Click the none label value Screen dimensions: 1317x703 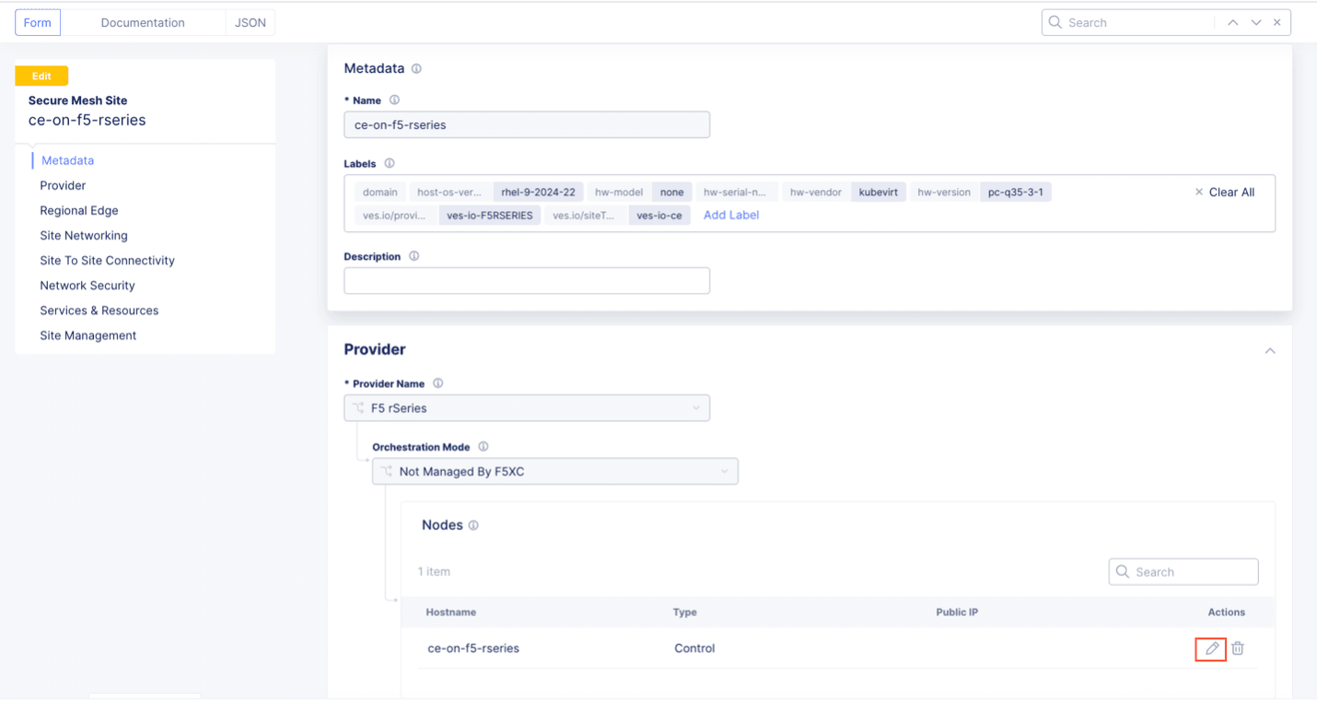[x=672, y=193]
